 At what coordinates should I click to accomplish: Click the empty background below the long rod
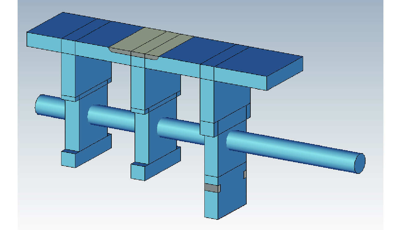pyautogui.click(x=309, y=198)
